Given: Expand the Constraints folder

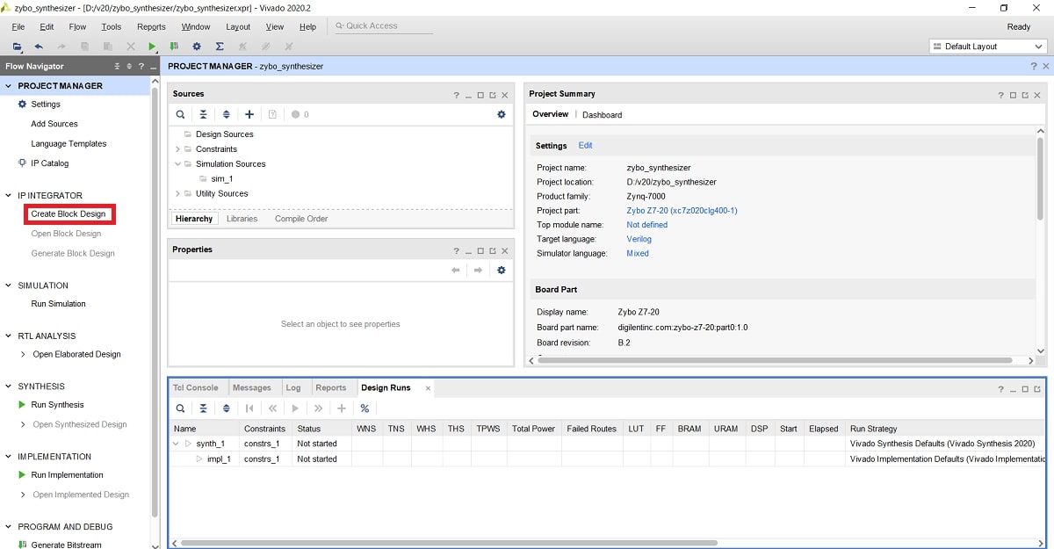Looking at the screenshot, I should tap(177, 149).
